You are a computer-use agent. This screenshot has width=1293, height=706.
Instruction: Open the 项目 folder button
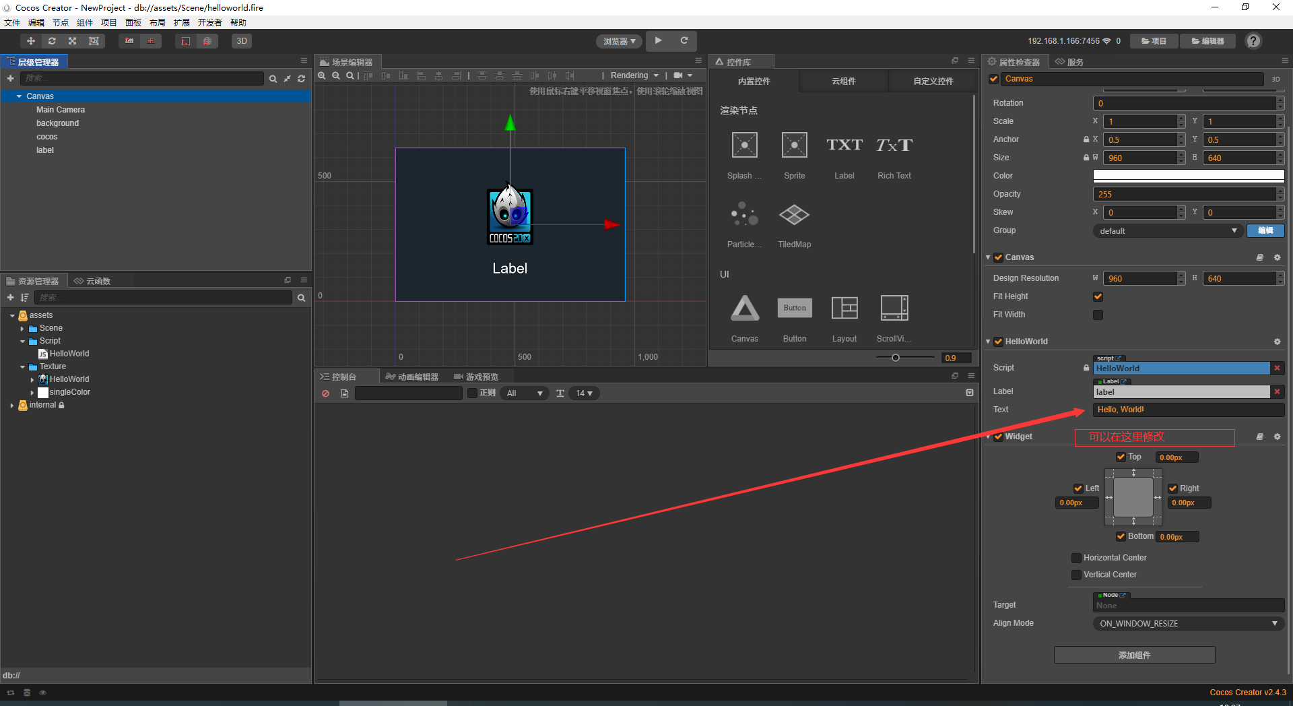pos(1154,41)
